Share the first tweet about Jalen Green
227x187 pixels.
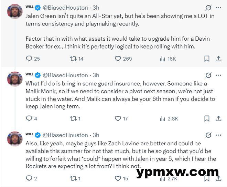(x=218, y=59)
